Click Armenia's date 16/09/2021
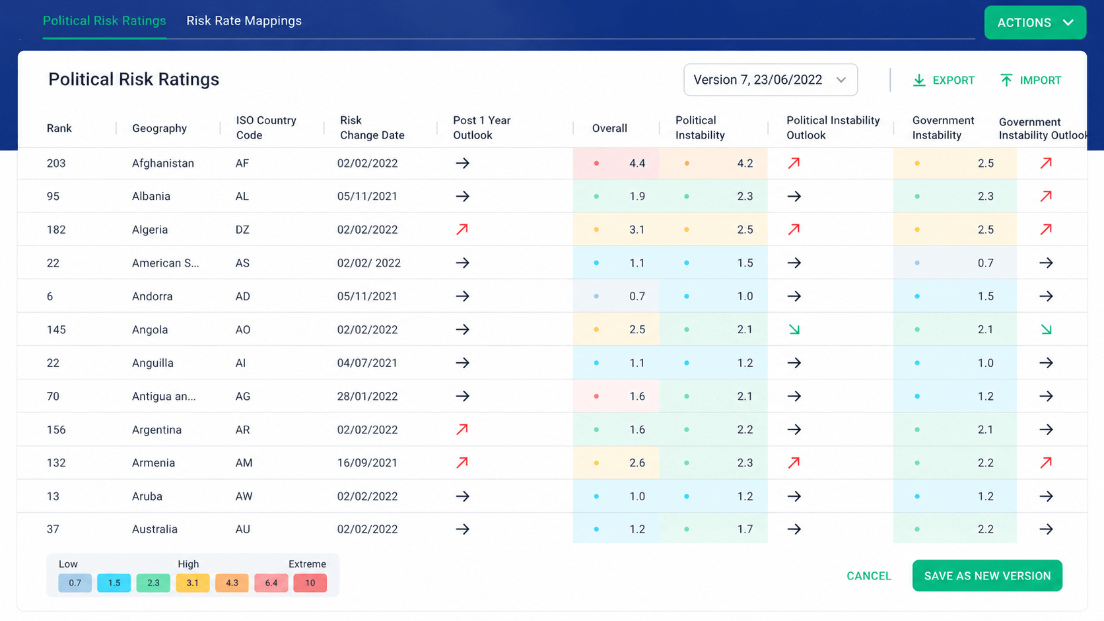 (x=367, y=463)
